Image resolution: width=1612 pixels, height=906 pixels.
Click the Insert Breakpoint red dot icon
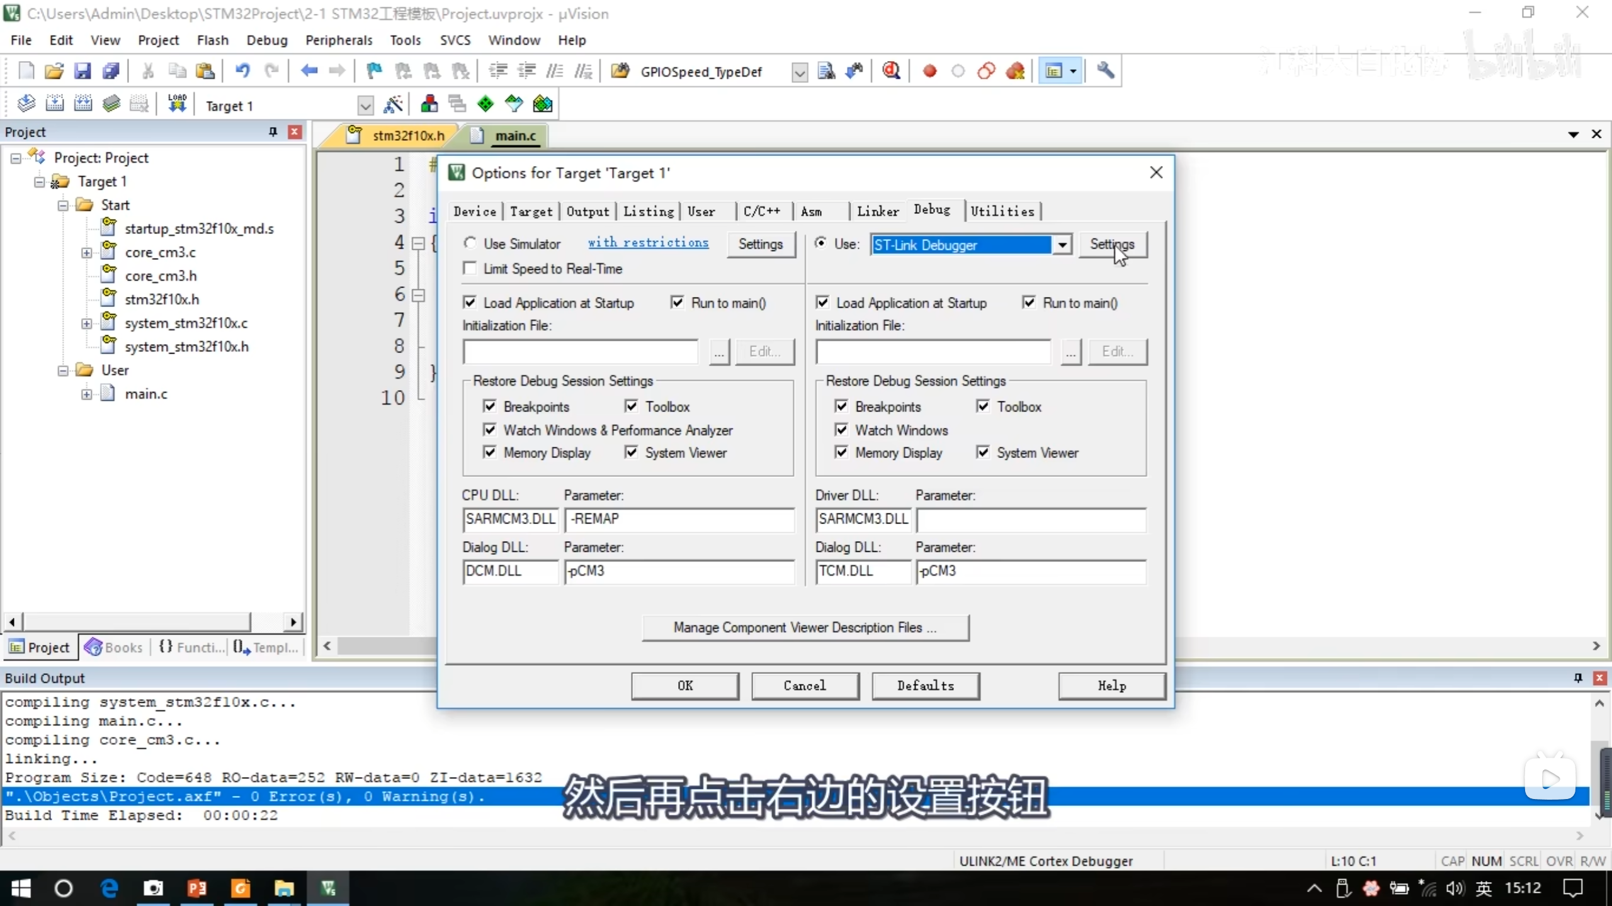click(x=929, y=71)
